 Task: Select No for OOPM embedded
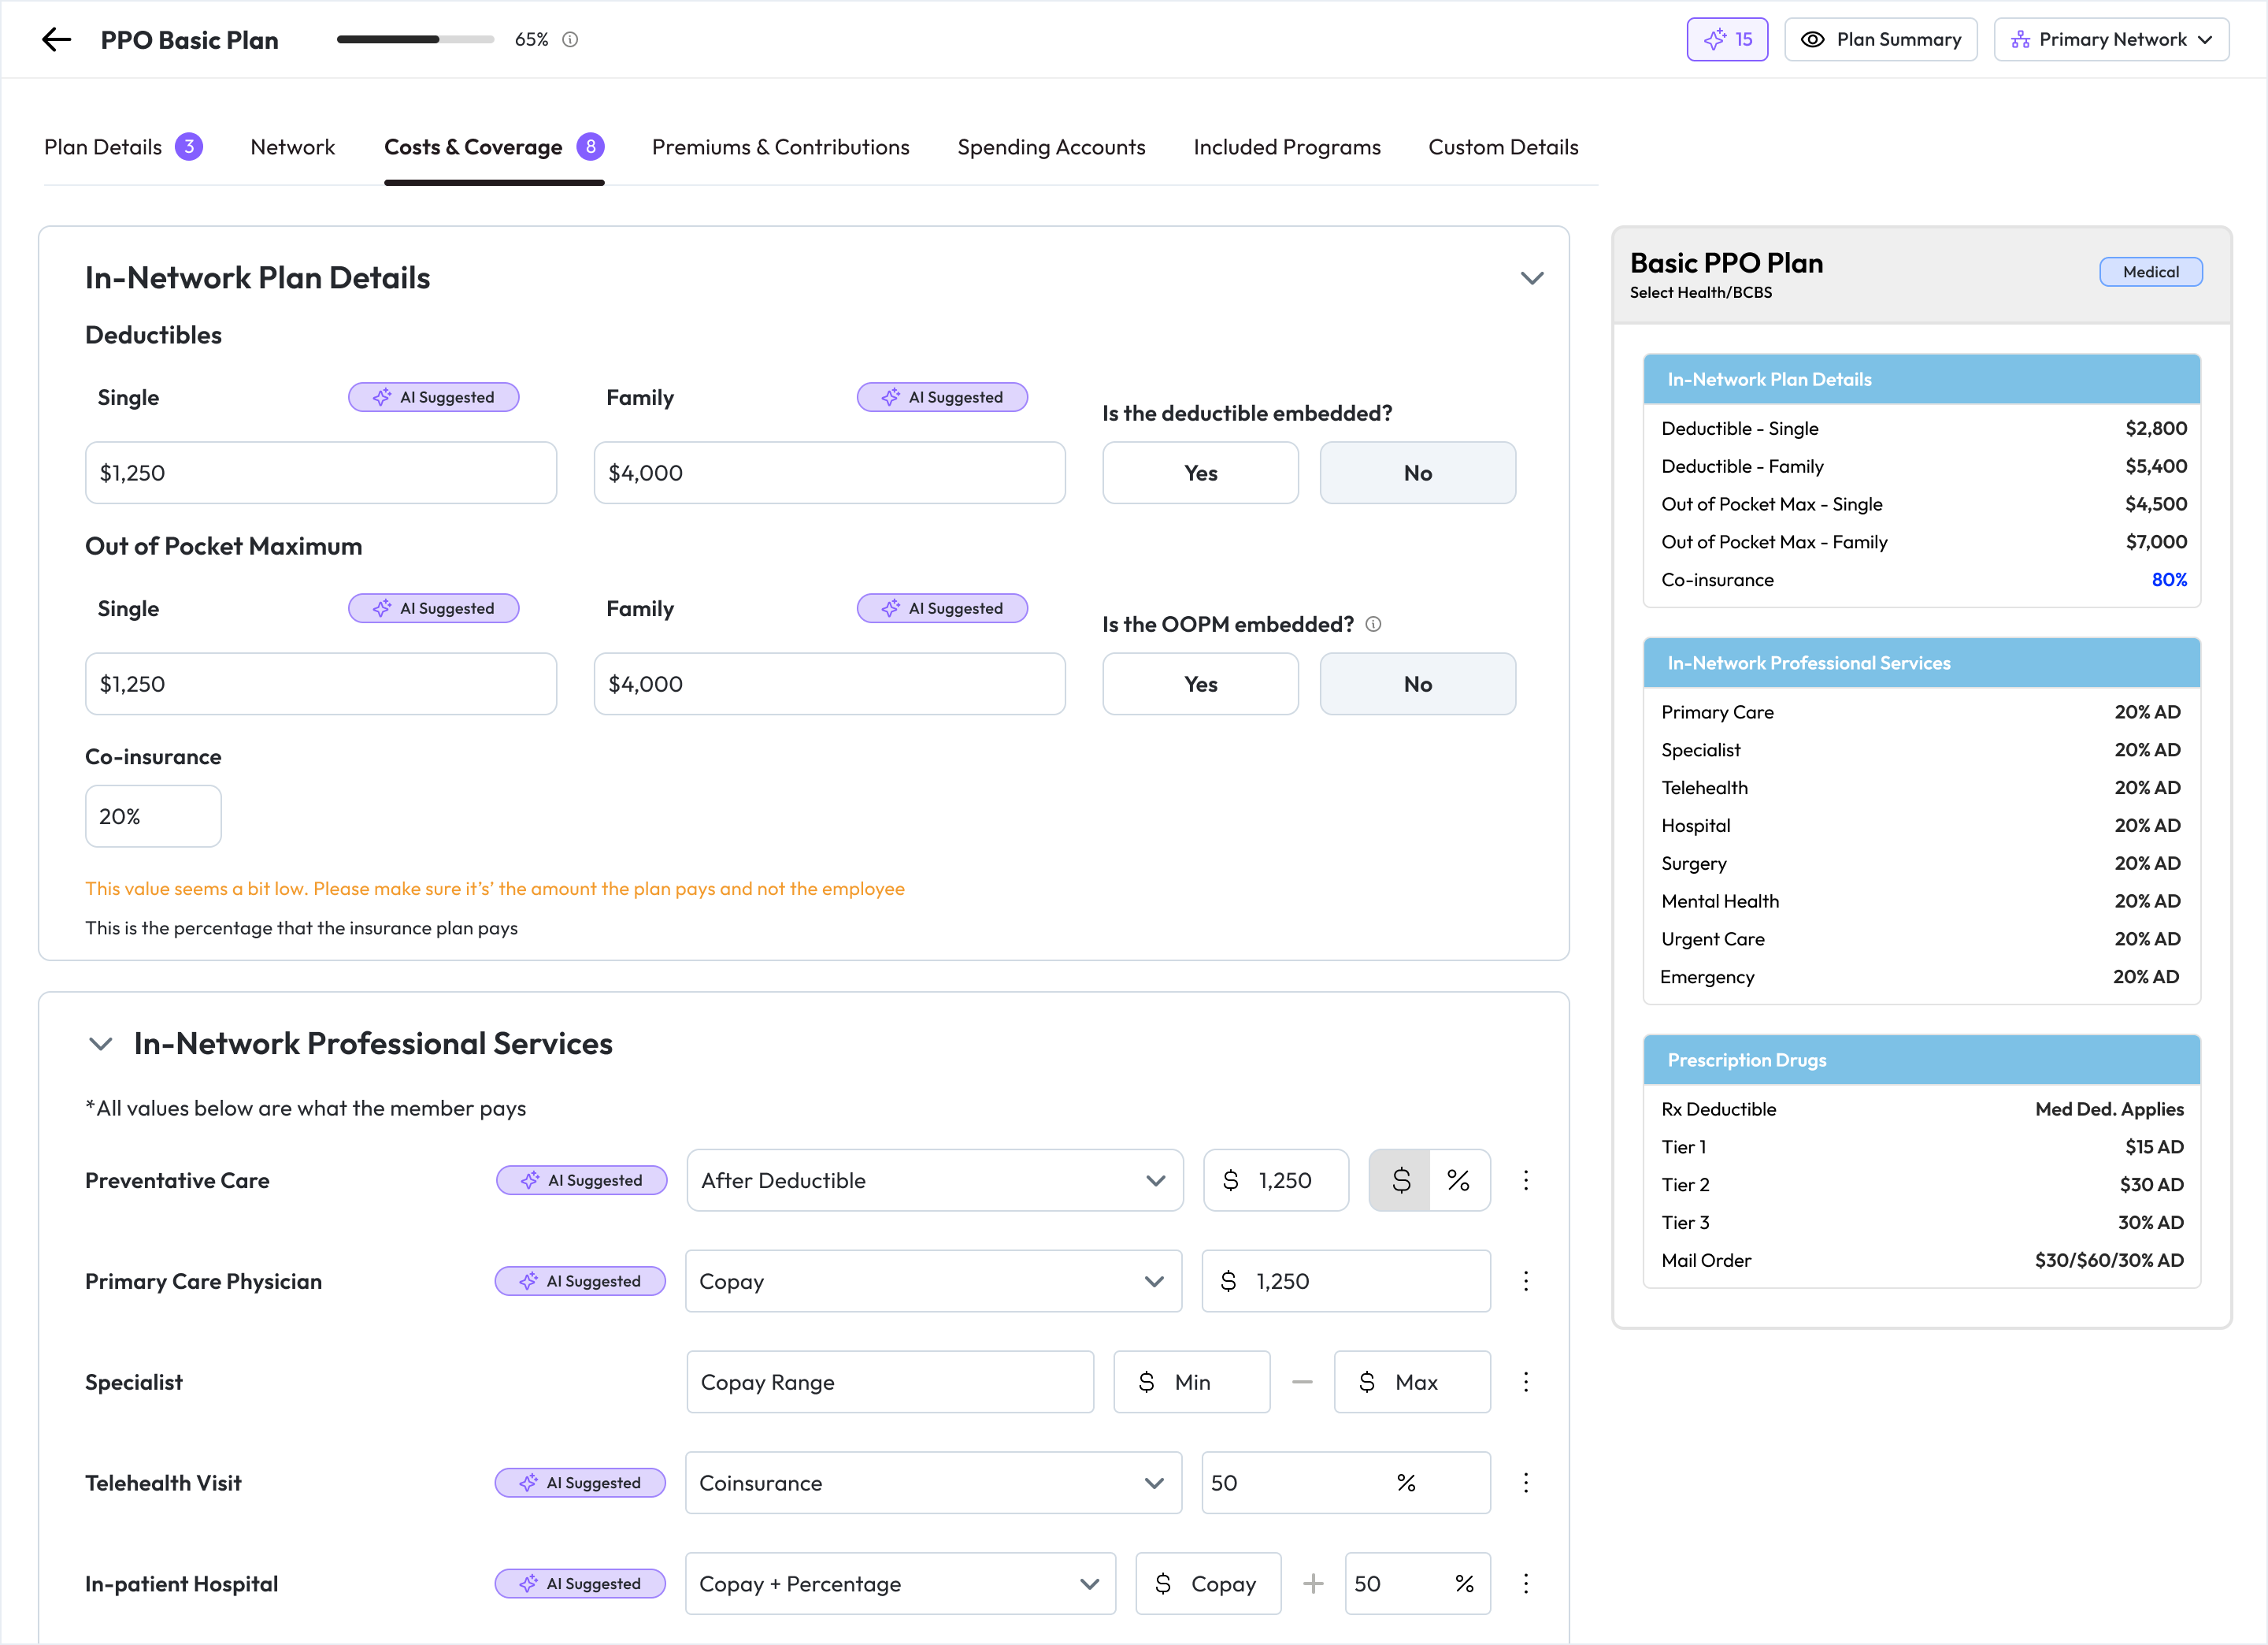tap(1417, 685)
